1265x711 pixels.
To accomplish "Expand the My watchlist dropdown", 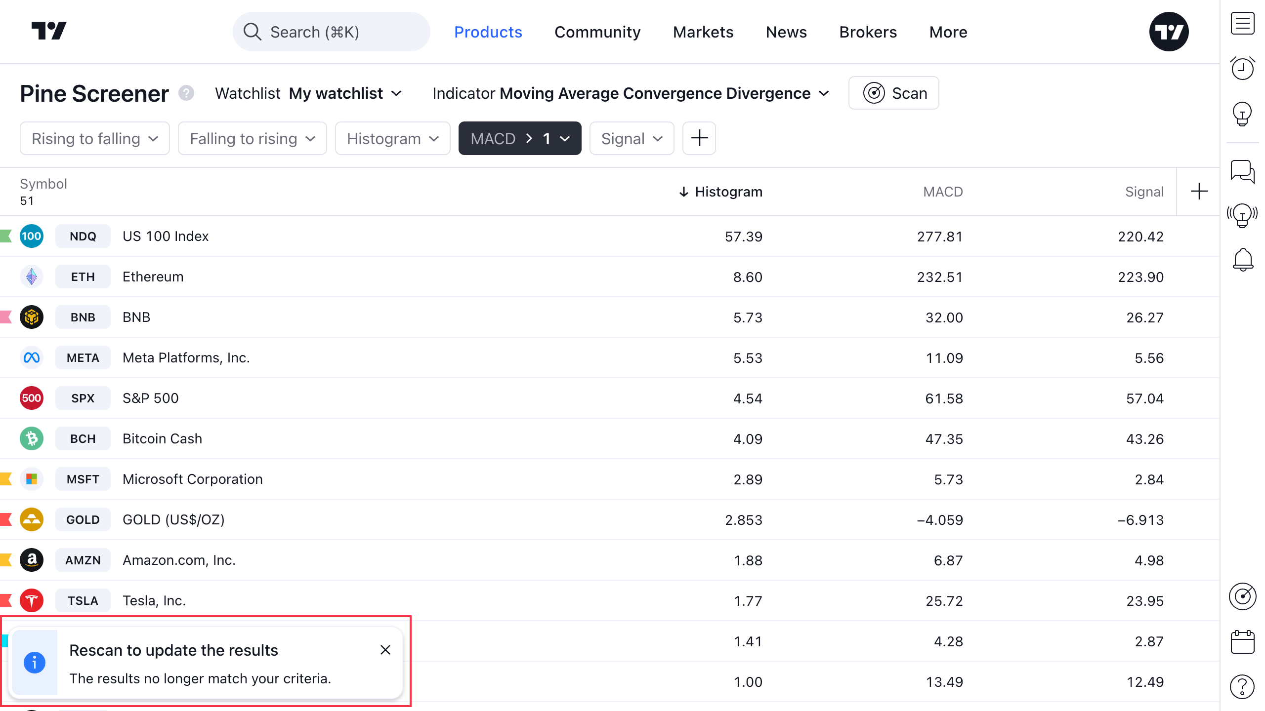I will (x=345, y=93).
